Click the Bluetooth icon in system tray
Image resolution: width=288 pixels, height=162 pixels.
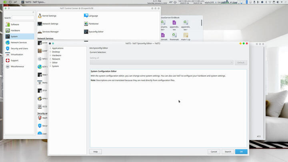pyautogui.click(x=266, y=2)
